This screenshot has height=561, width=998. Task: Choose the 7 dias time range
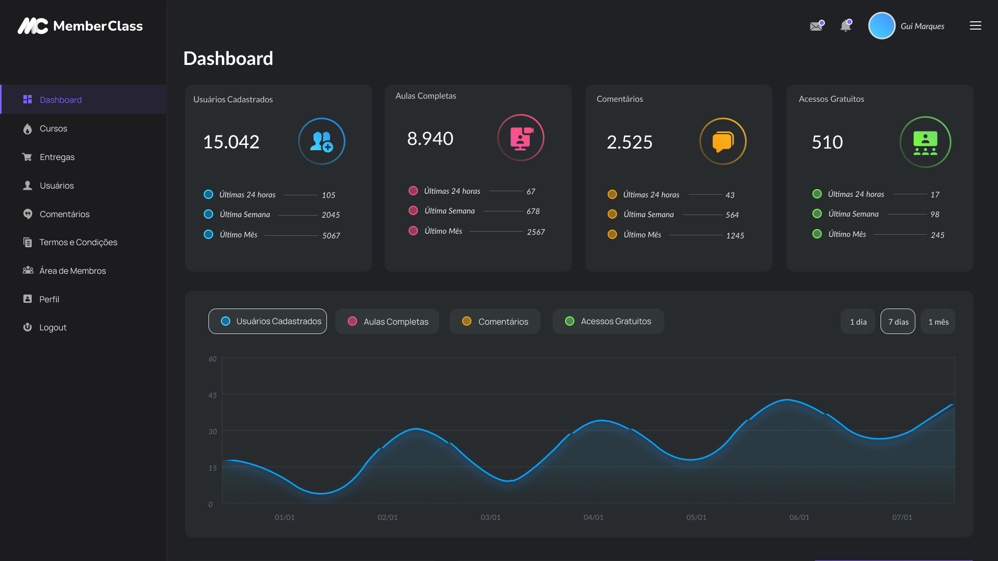click(x=898, y=322)
